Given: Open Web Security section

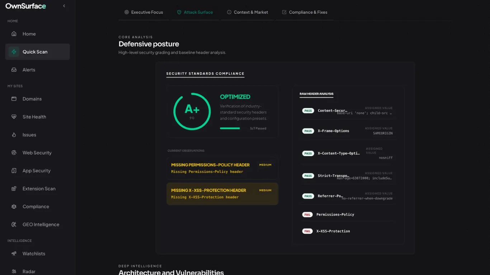Looking at the screenshot, I should [x=37, y=153].
